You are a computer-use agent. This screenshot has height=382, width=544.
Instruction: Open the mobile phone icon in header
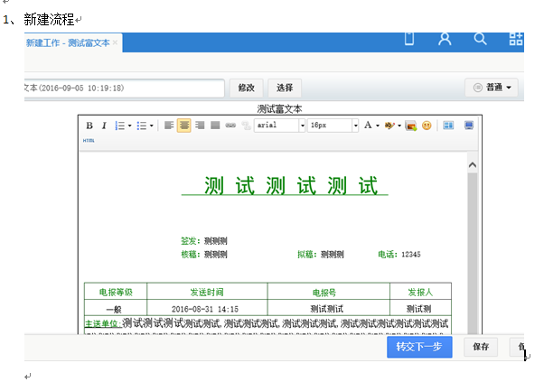[409, 38]
